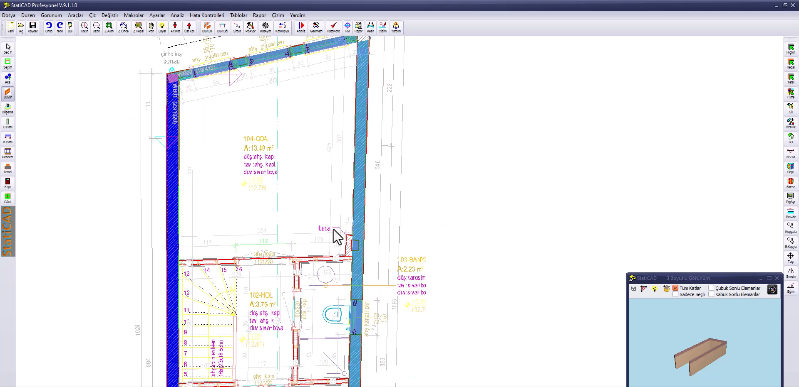Screen dimensions: 799x387
Task: Click the Analiz toolbar icon
Action: pyautogui.click(x=301, y=27)
